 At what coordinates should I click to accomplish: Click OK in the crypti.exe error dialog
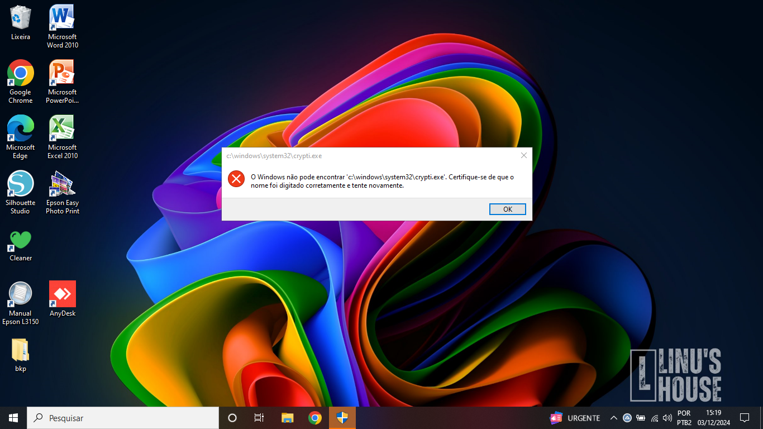click(x=507, y=209)
